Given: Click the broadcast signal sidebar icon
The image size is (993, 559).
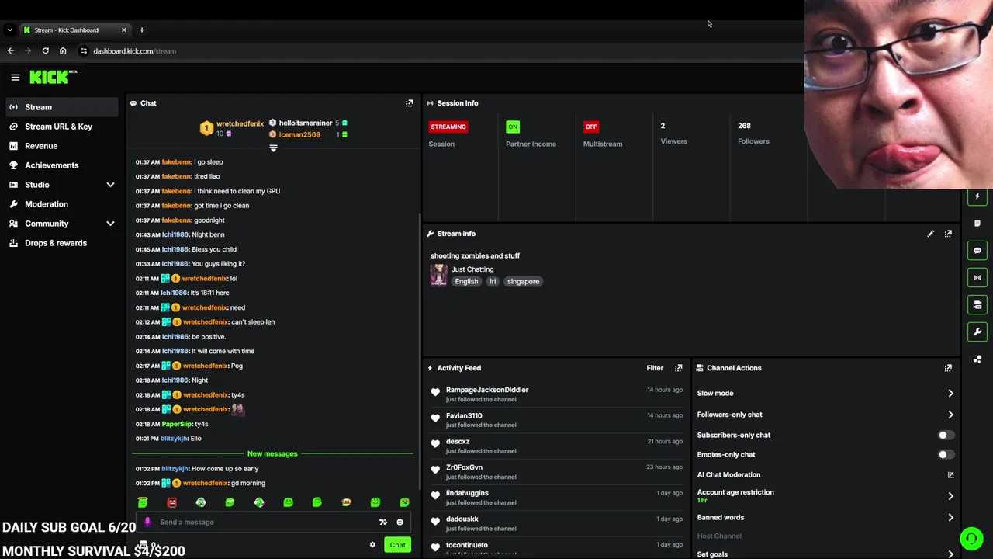Looking at the screenshot, I should coord(977,277).
